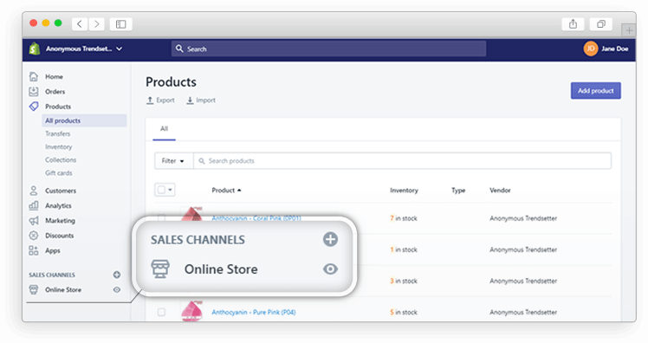648x343 pixels.
Task: Focus the top Search bar
Action: [x=329, y=49]
